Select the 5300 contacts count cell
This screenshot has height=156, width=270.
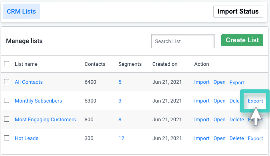click(x=90, y=101)
